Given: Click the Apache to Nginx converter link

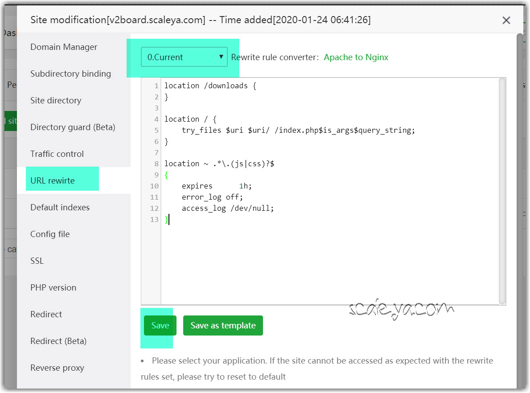Looking at the screenshot, I should click(356, 57).
